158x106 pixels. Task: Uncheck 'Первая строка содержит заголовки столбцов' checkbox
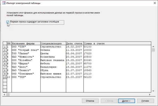coord(8,22)
